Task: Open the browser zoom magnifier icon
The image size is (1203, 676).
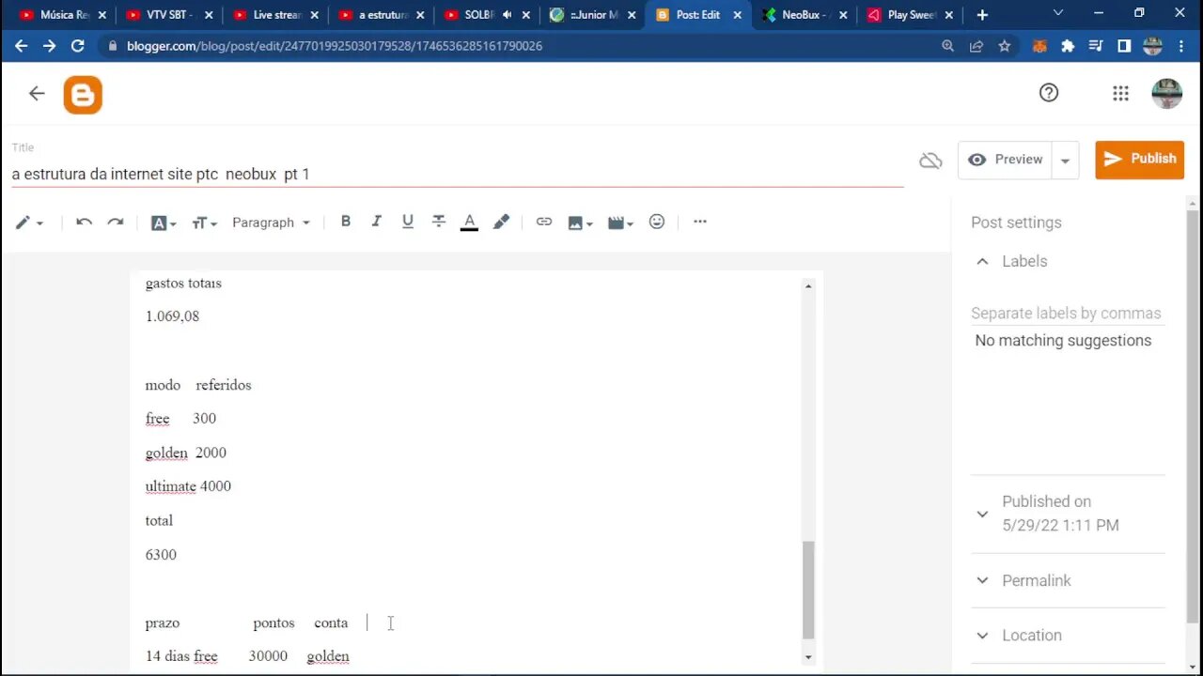Action: coord(948,46)
